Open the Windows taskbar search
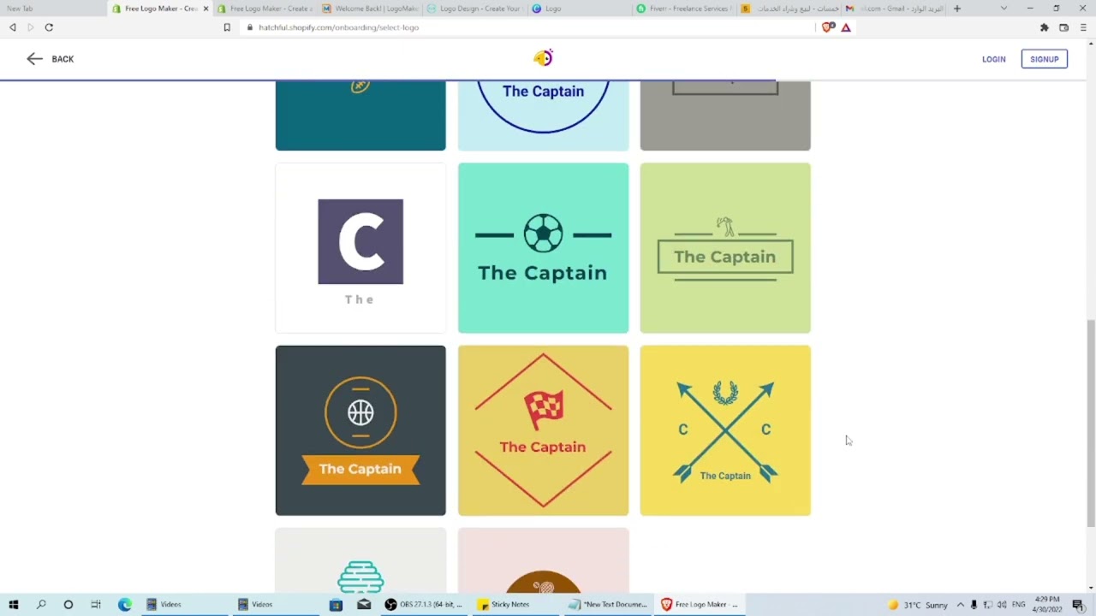 tap(41, 604)
